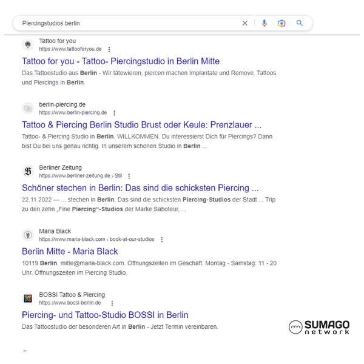Click the Berliner Zeitung favicon

pos(28,171)
